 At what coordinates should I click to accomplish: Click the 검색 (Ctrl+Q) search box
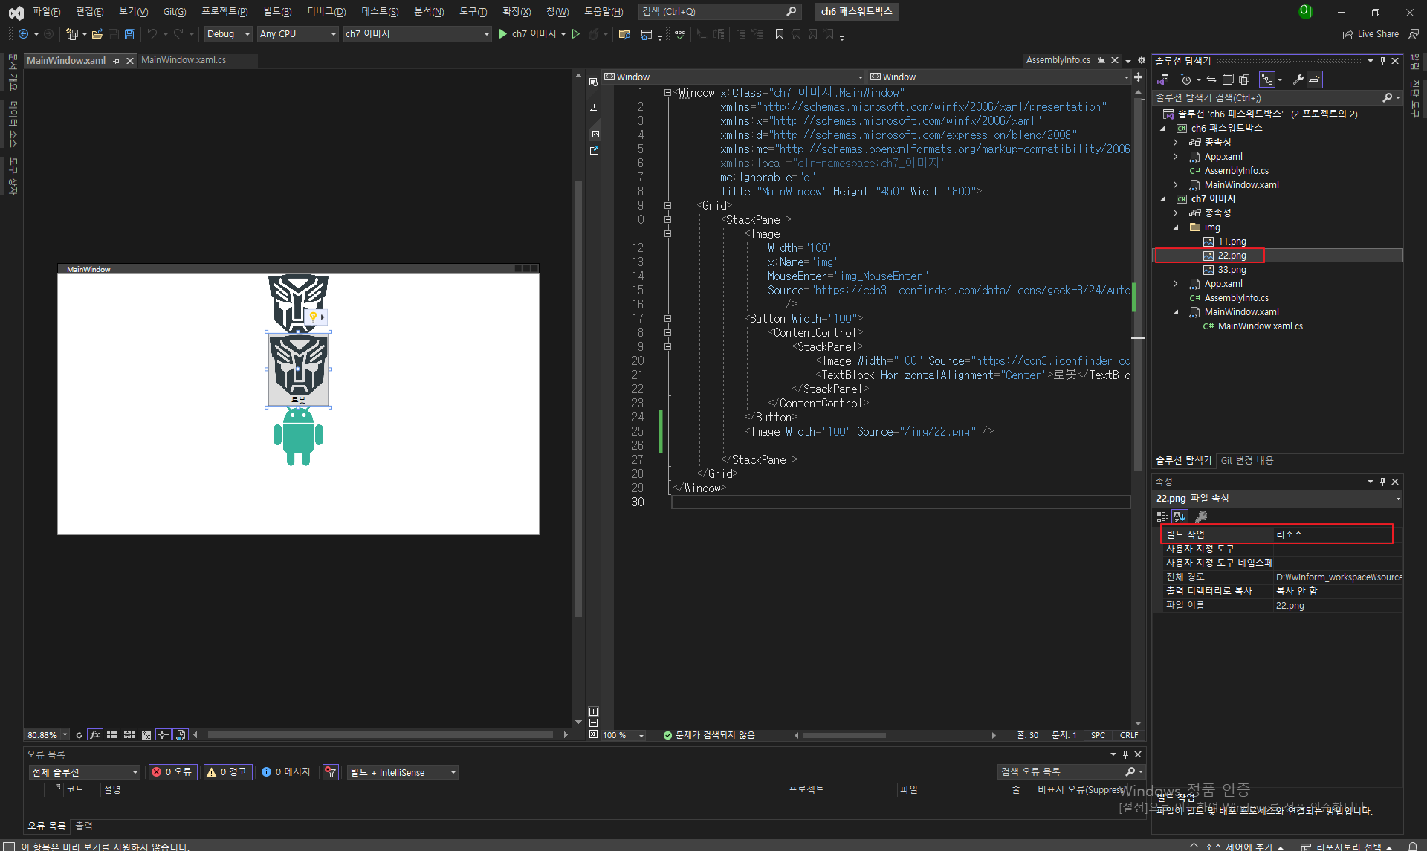(x=718, y=12)
